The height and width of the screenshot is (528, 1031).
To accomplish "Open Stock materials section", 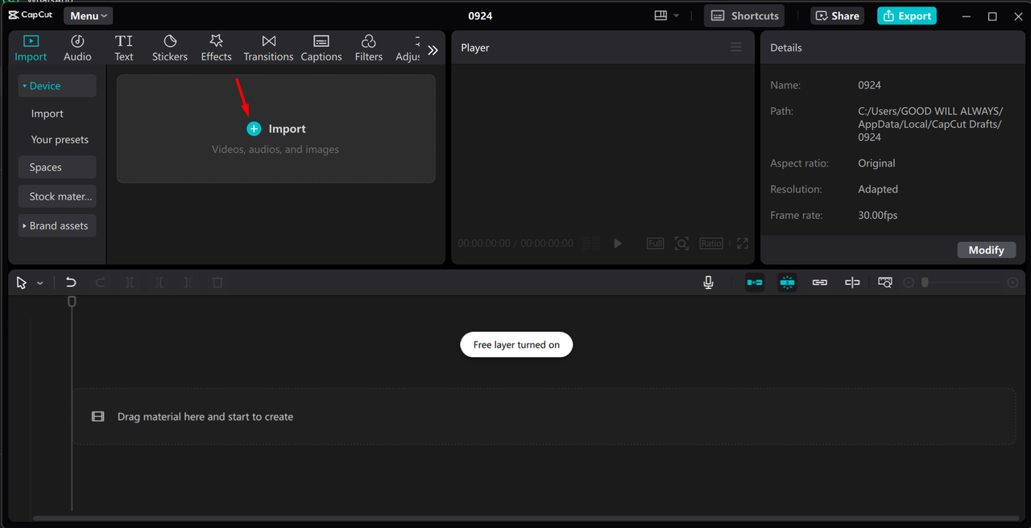I will (x=57, y=196).
